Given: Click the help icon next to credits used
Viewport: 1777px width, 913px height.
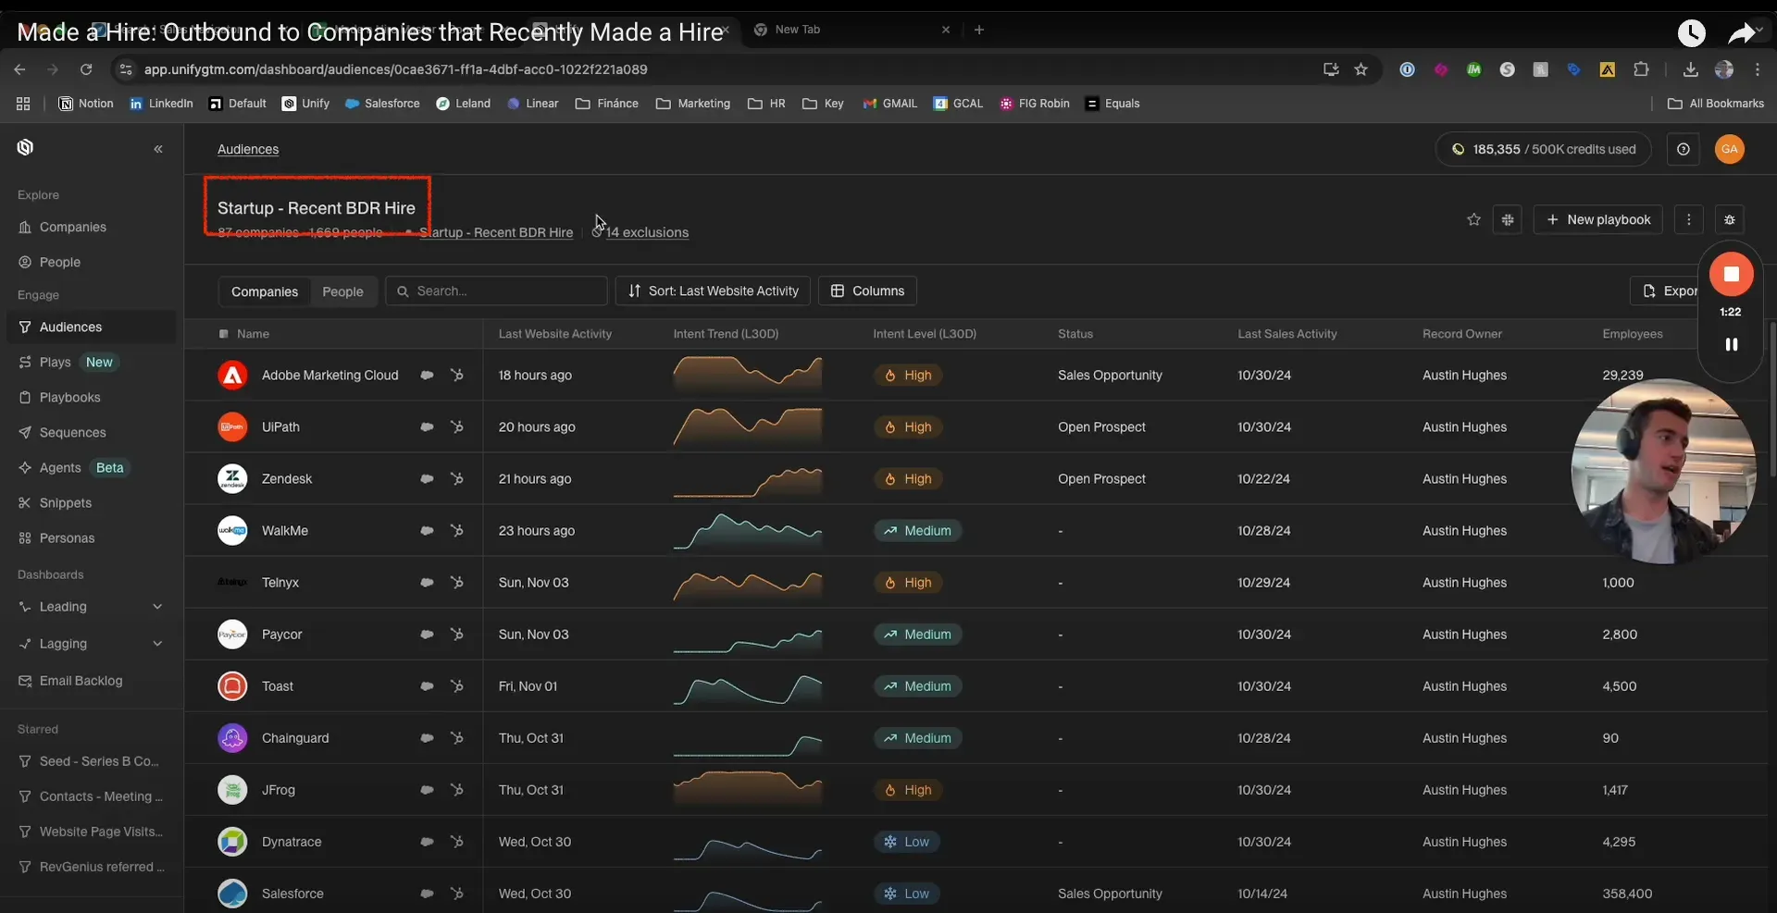Looking at the screenshot, I should (x=1683, y=149).
